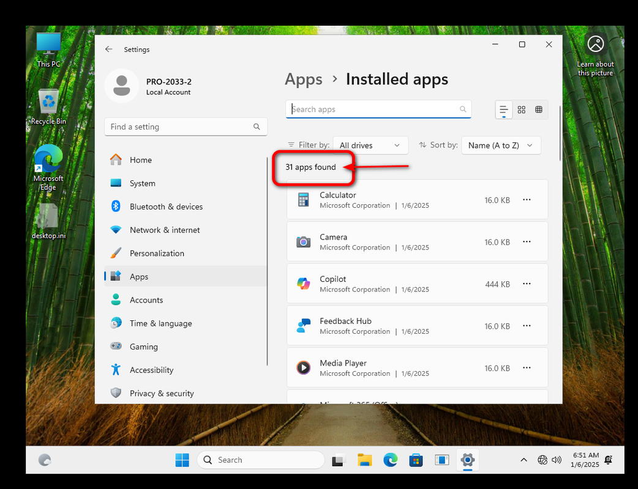638x489 pixels.
Task: Select Personalization in the sidebar
Action: pyautogui.click(x=186, y=254)
